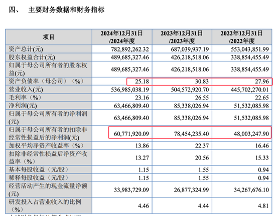
Task: Click the 加权平均净资产收益率 row label
Action: pyautogui.click(x=46, y=145)
